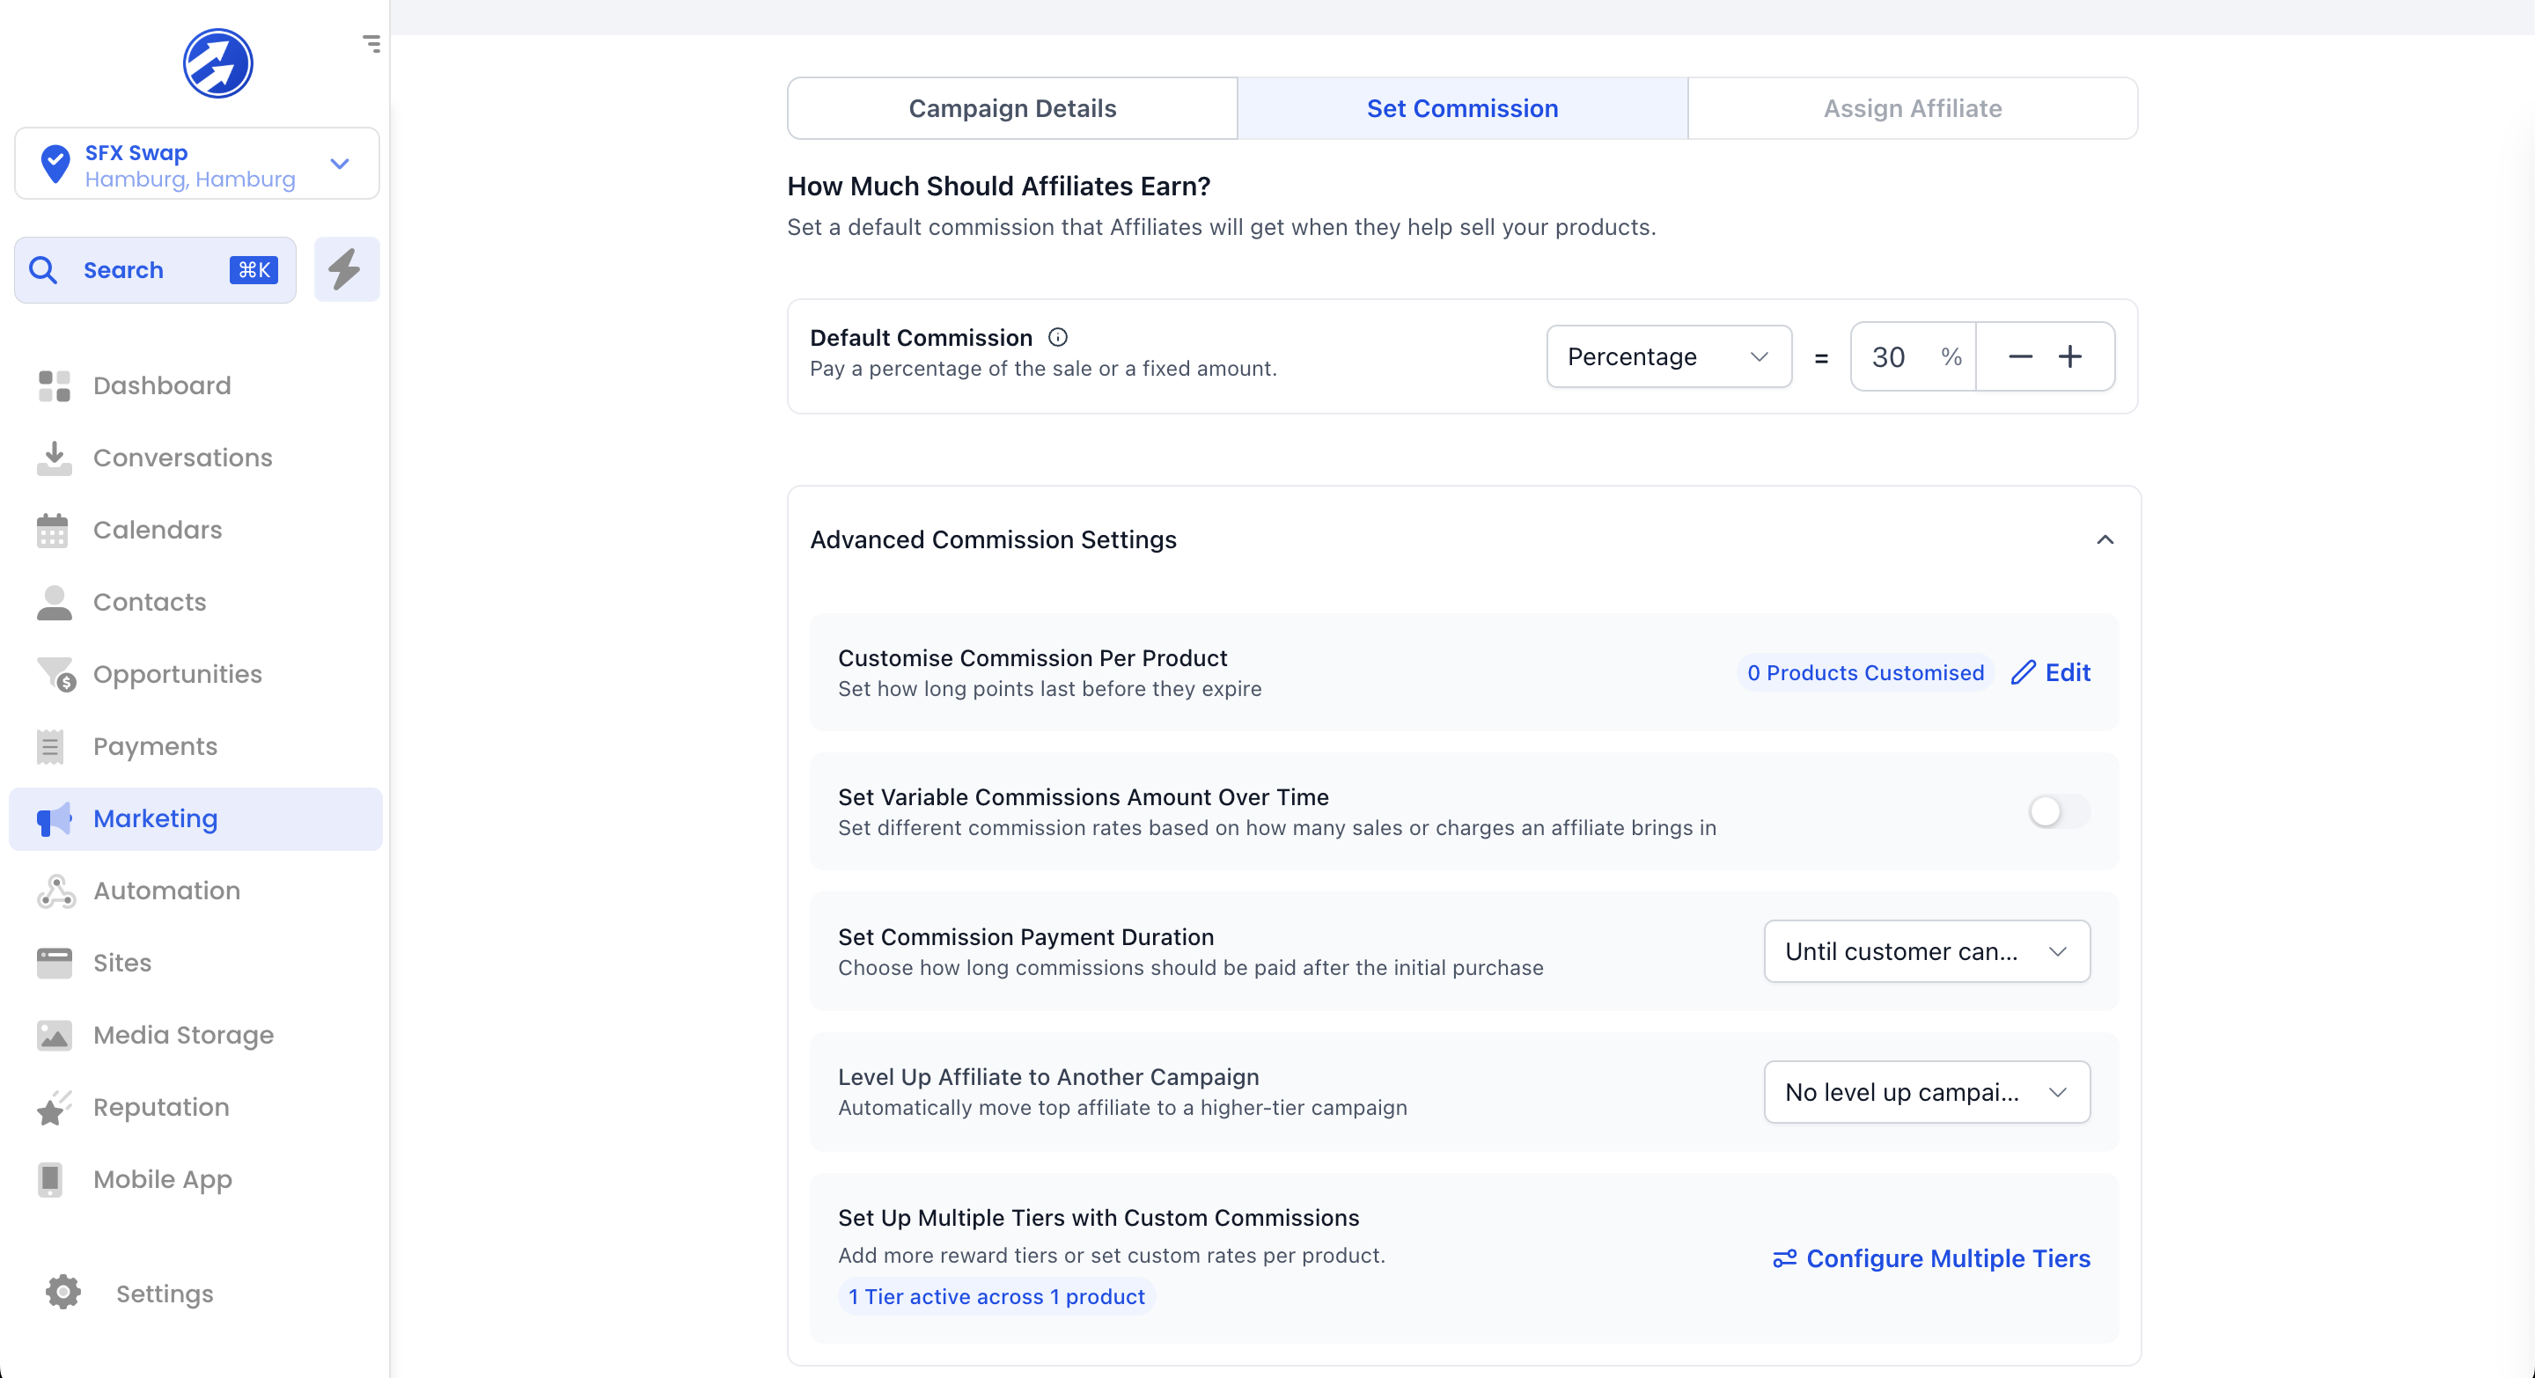Open the Commission Payment Duration dropdown
Image resolution: width=2535 pixels, height=1378 pixels.
1926,951
